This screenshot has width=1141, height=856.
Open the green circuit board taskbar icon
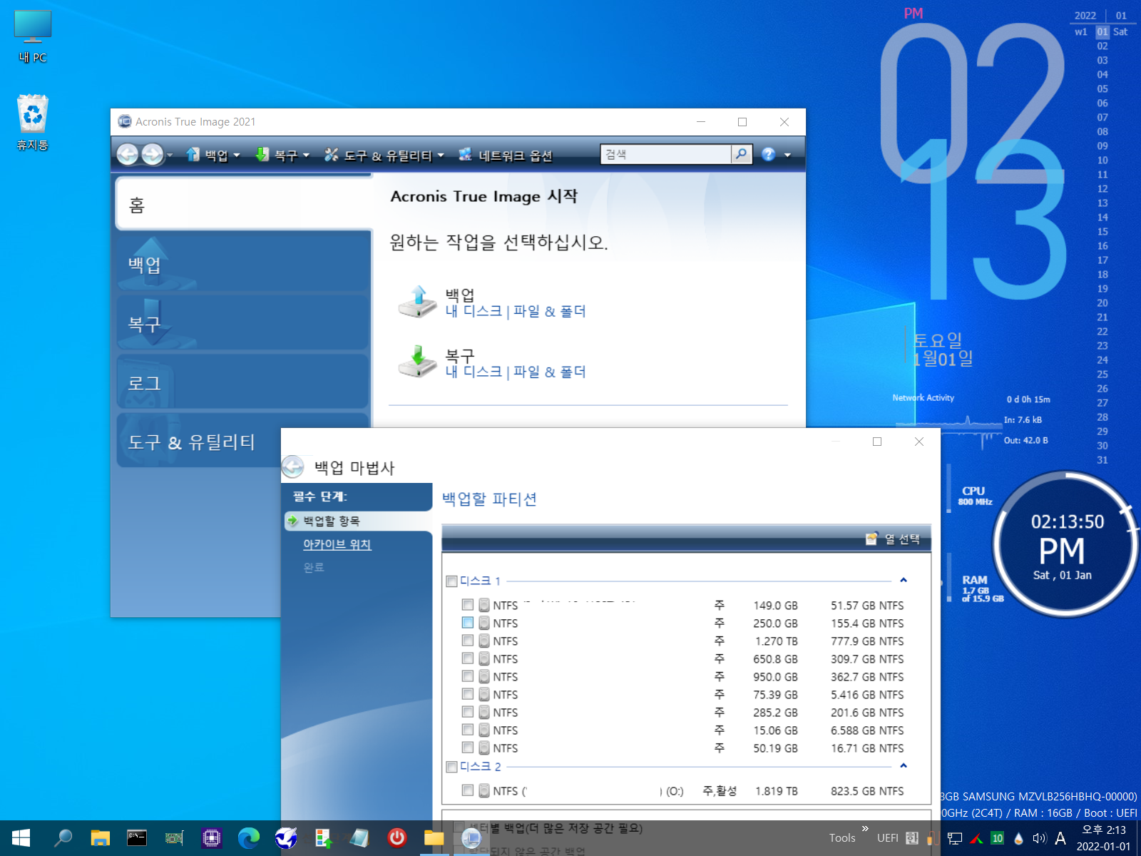click(x=174, y=838)
